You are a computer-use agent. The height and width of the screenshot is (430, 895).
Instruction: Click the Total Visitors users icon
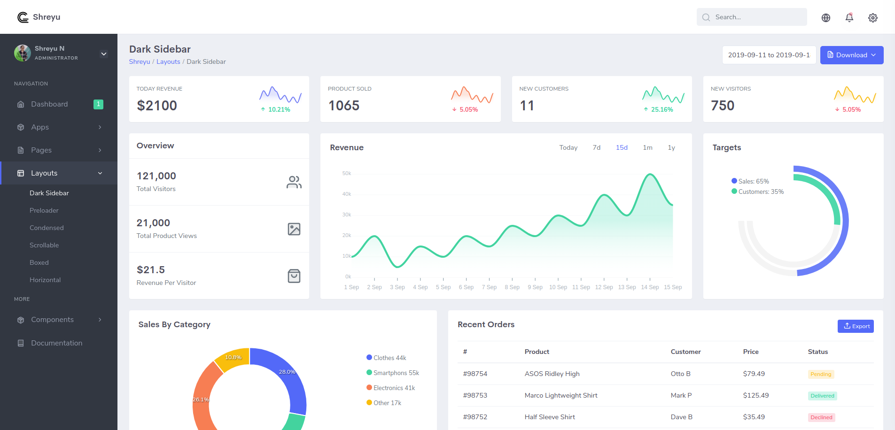[294, 182]
